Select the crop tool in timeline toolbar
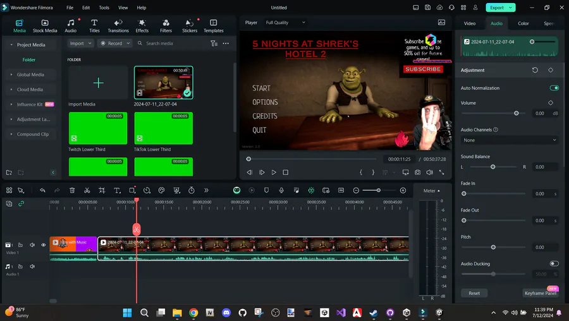This screenshot has height=321, width=569. pyautogui.click(x=102, y=190)
